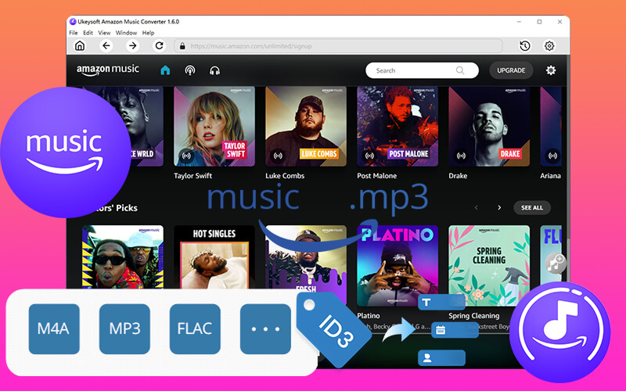Play station icon on Luke Combs cover
Screen dimensions: 626x391
point(278,156)
